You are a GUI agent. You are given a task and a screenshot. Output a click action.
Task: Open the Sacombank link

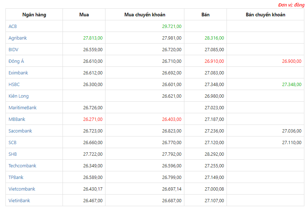pyautogui.click(x=20, y=131)
